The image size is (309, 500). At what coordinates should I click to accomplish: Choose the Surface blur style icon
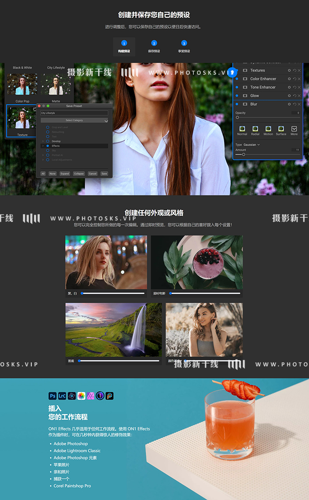[x=281, y=128]
